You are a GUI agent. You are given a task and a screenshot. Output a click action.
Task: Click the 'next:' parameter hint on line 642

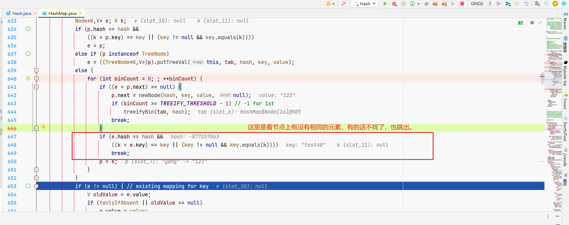click(x=225, y=95)
